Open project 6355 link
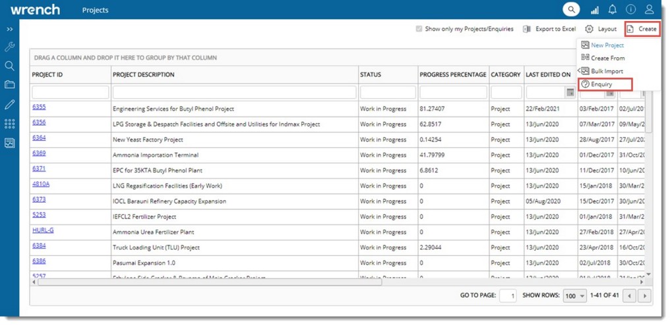This screenshot has height=325, width=670. point(39,107)
